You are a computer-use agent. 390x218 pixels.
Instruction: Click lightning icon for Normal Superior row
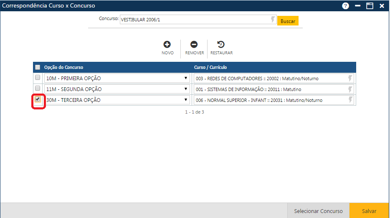tap(350, 100)
